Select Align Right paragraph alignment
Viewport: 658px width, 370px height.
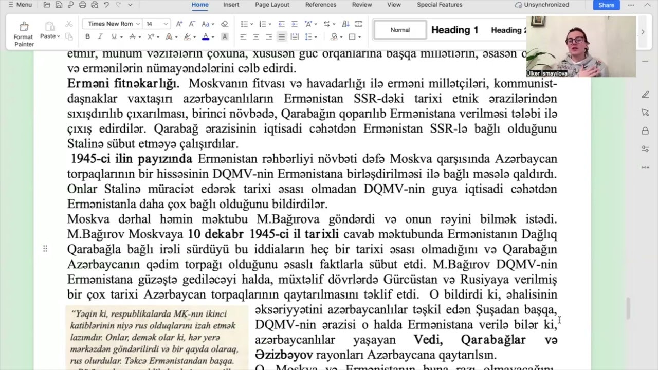[269, 36]
